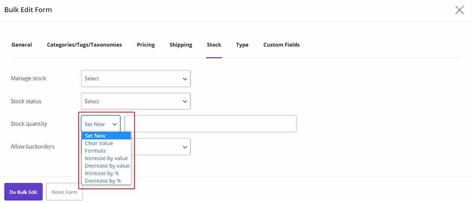The image size is (472, 203).
Task: Close the Bulk Edit Form dialog
Action: click(459, 10)
